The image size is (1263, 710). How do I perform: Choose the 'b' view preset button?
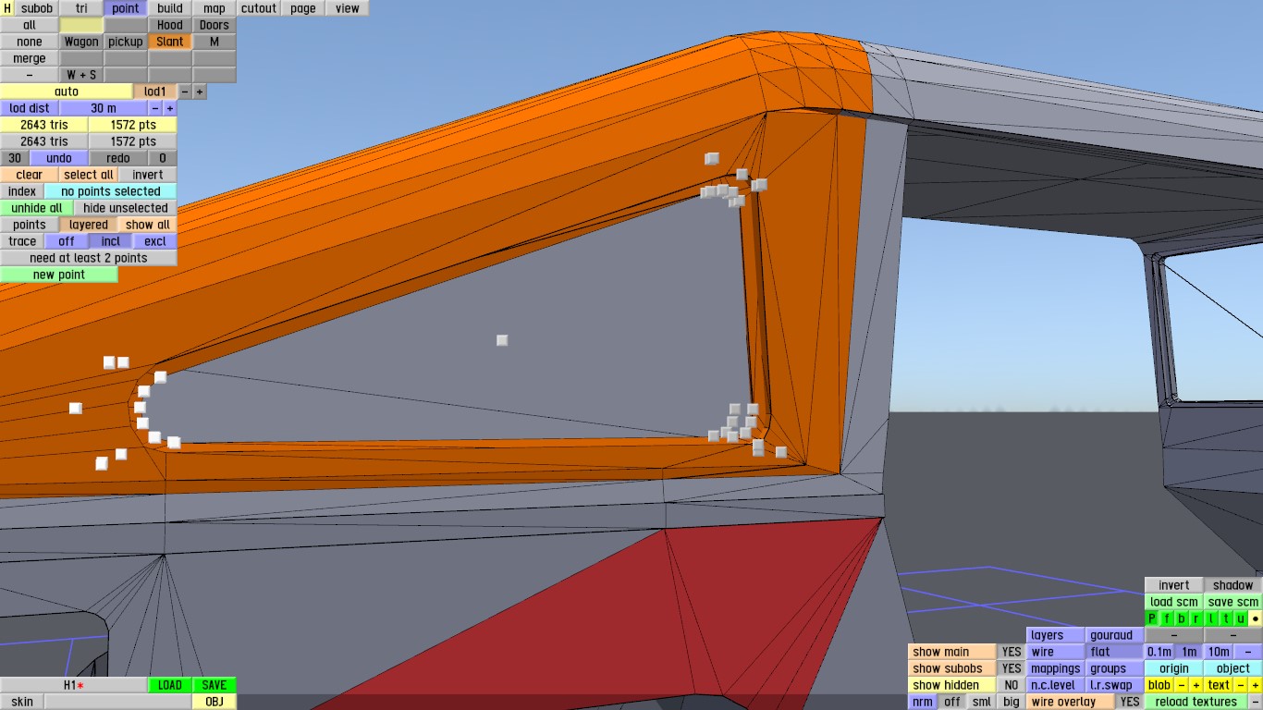[1182, 618]
